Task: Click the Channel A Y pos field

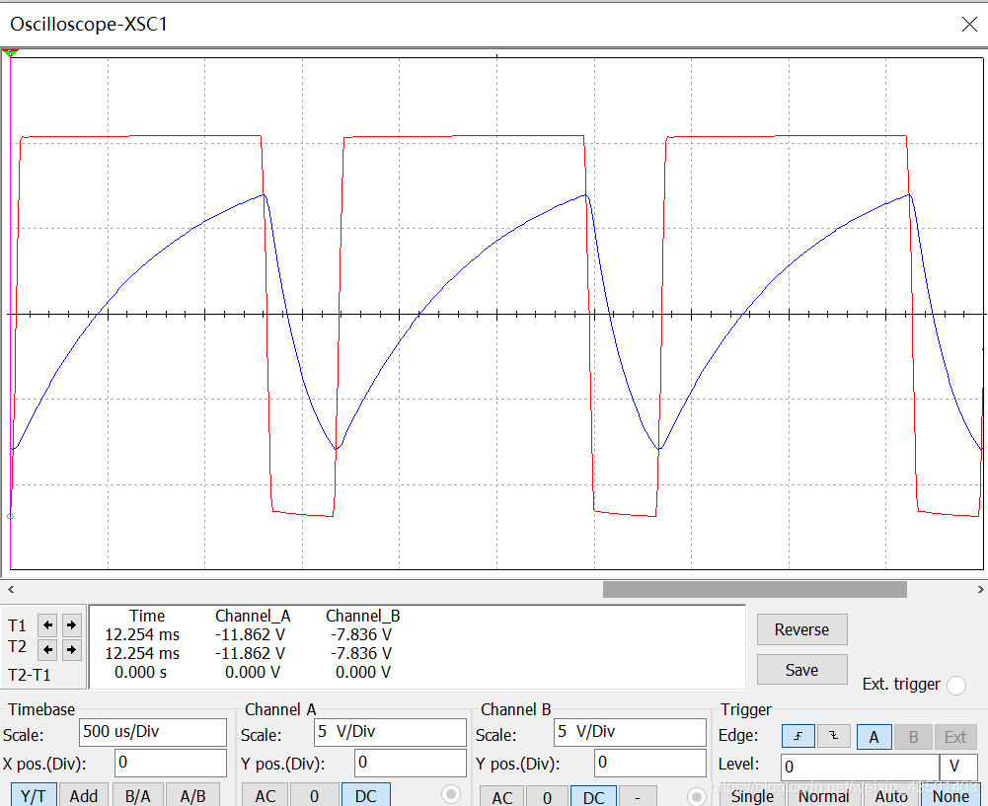Action: pyautogui.click(x=411, y=764)
